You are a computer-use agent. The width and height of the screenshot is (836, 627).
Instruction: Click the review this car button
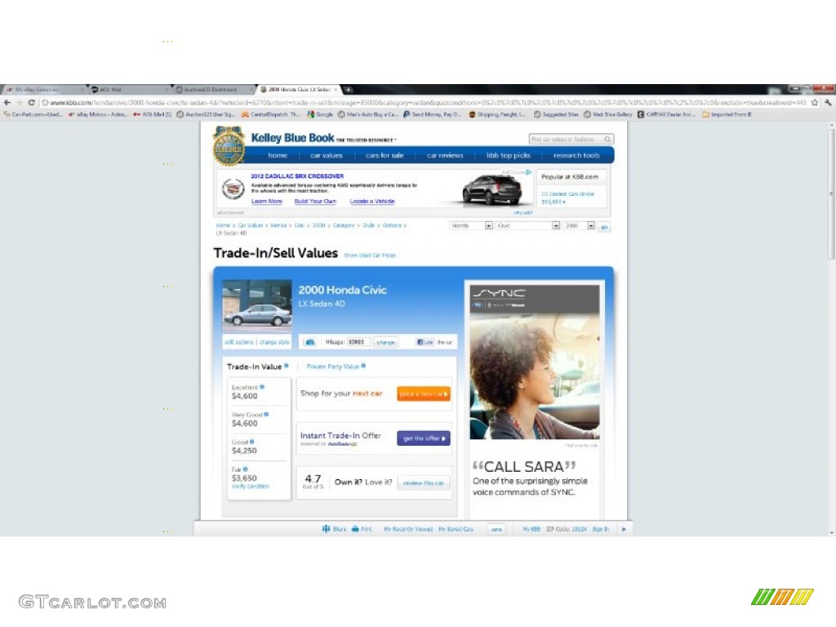(x=424, y=483)
